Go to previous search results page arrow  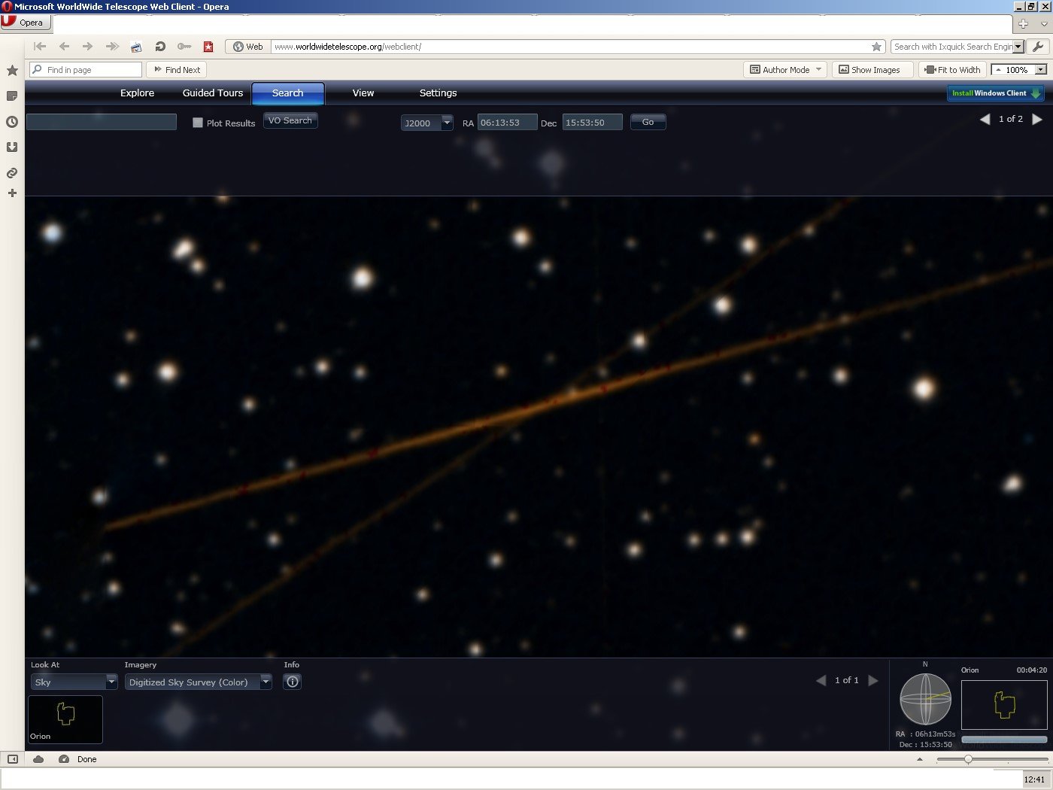point(985,120)
